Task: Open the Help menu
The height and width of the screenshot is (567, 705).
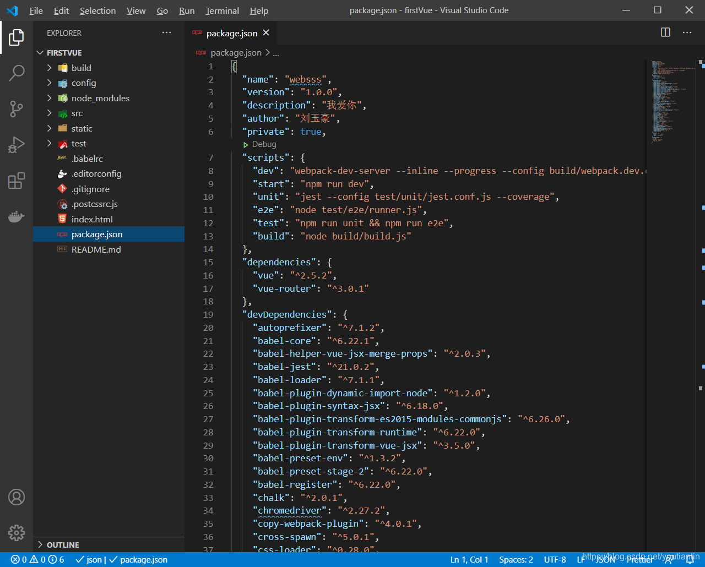Action: tap(259, 10)
